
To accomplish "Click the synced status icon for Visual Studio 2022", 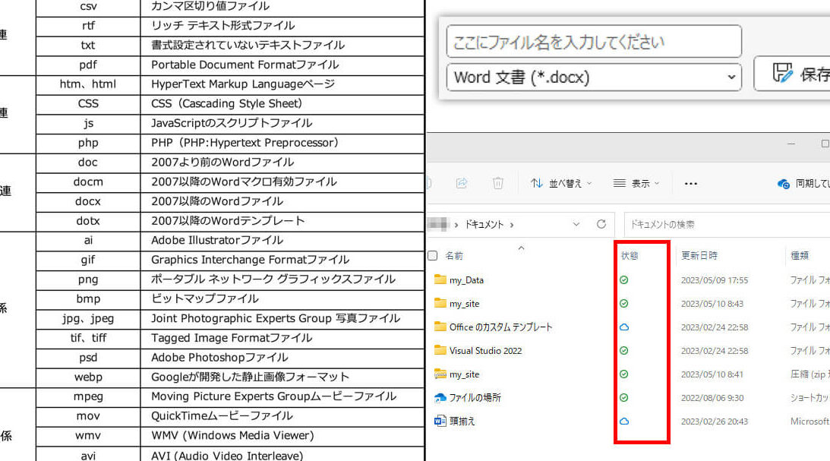I will coord(624,350).
